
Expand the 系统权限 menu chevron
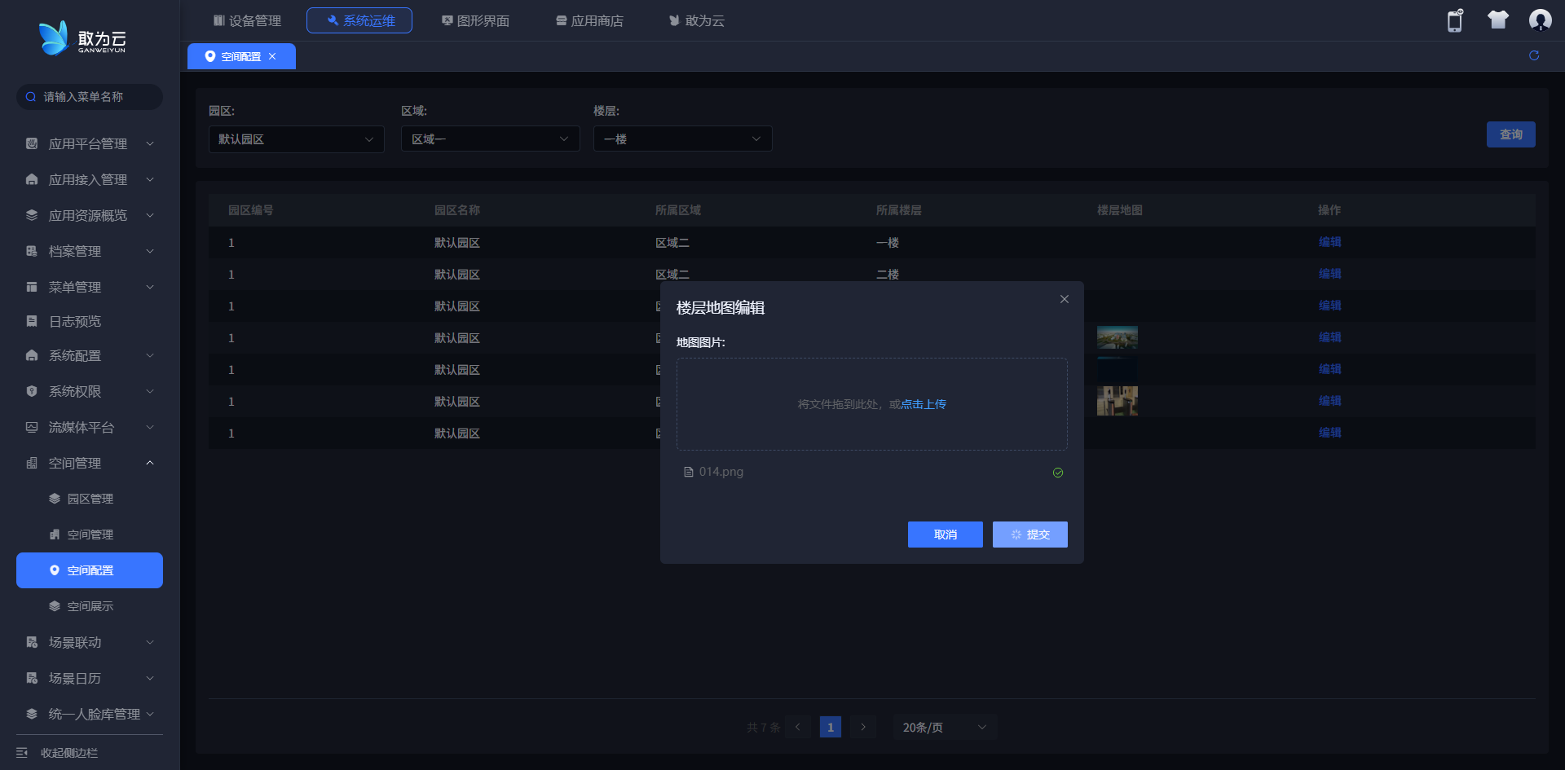pos(150,391)
